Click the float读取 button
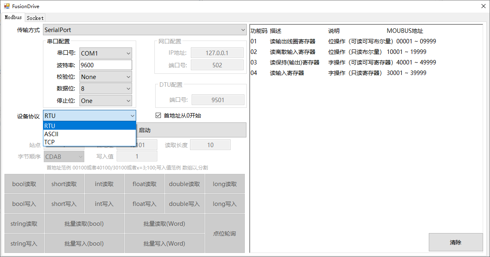 coord(144,184)
